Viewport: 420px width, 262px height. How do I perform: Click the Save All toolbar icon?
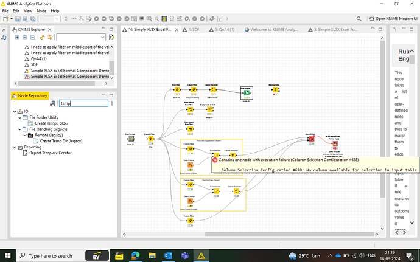(33, 19)
